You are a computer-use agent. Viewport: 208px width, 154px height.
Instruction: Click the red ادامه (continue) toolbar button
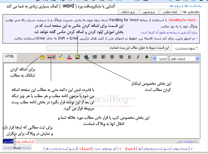pyautogui.click(x=51, y=57)
